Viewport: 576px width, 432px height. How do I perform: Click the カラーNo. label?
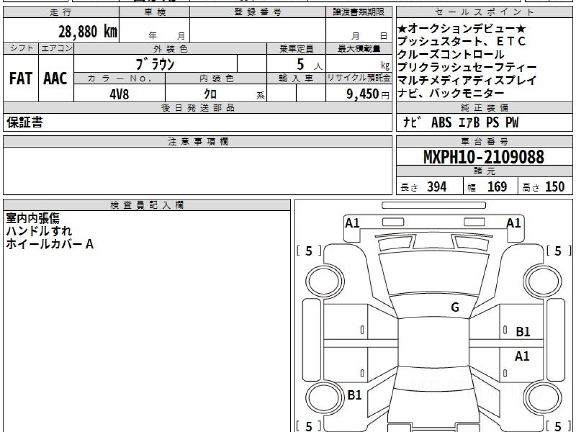click(x=120, y=78)
